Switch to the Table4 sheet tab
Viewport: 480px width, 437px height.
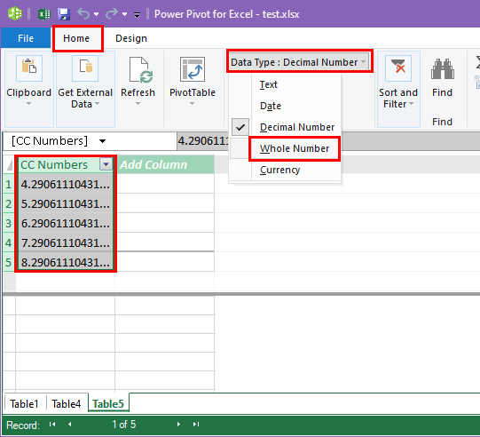click(67, 403)
